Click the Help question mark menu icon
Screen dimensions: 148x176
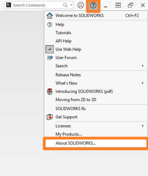(x=50, y=25)
